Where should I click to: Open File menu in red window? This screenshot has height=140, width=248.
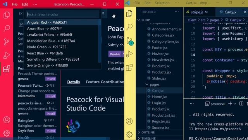[x=15, y=4]
